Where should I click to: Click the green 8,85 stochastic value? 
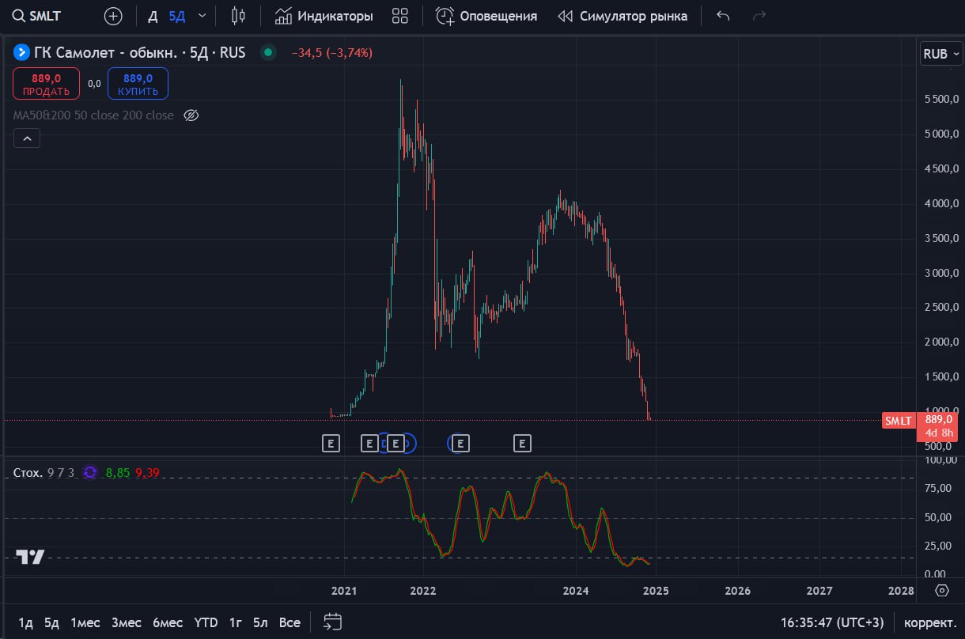pyautogui.click(x=117, y=472)
